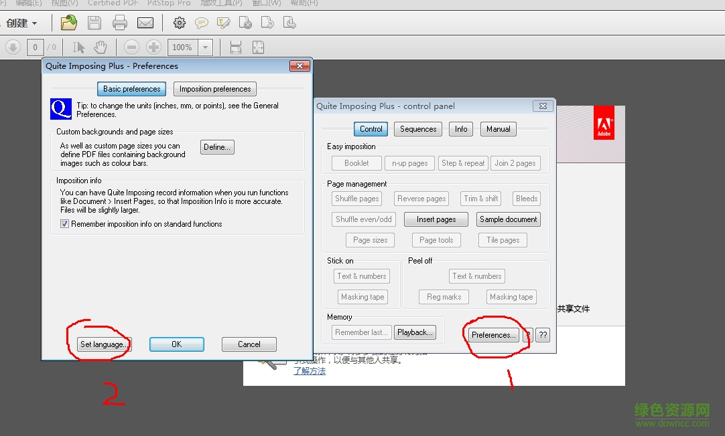Expand the 创建 dropdown
The width and height of the screenshot is (725, 436).
pyautogui.click(x=21, y=23)
